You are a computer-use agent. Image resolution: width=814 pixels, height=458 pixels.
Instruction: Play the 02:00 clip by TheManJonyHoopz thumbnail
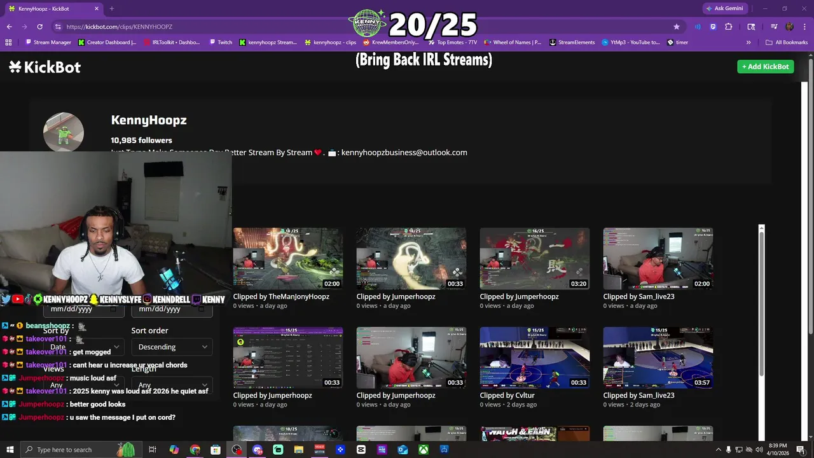(288, 258)
